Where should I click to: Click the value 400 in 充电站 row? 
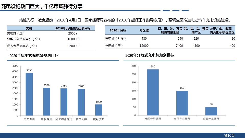[x=232, y=46]
